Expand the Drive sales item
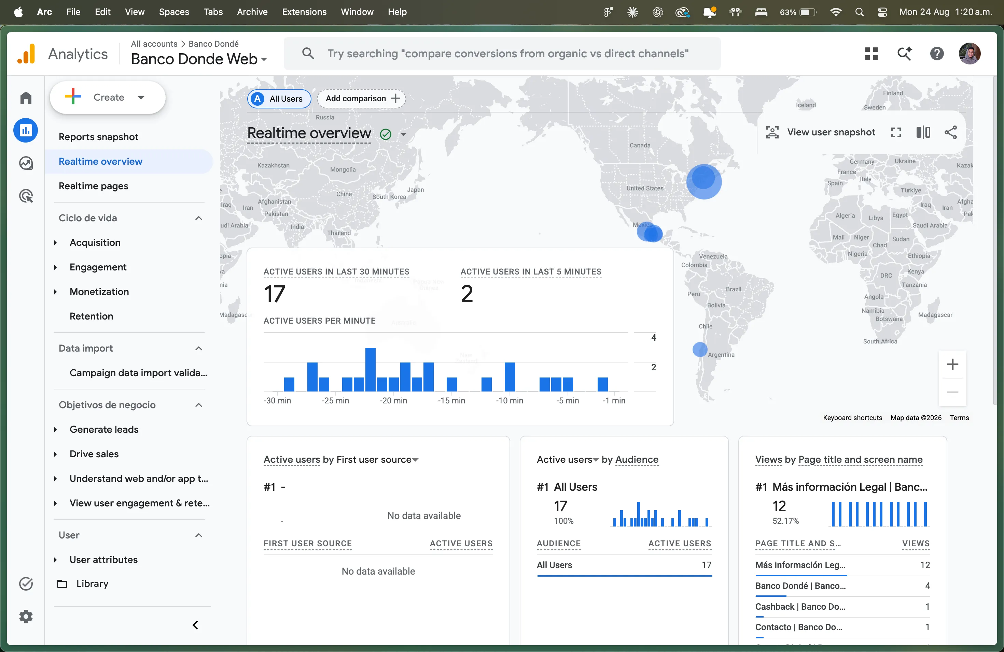 (x=55, y=454)
